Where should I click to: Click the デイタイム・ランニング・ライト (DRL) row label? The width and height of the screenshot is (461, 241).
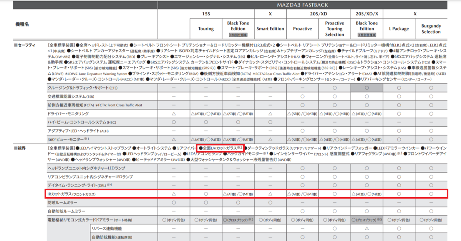80,185
